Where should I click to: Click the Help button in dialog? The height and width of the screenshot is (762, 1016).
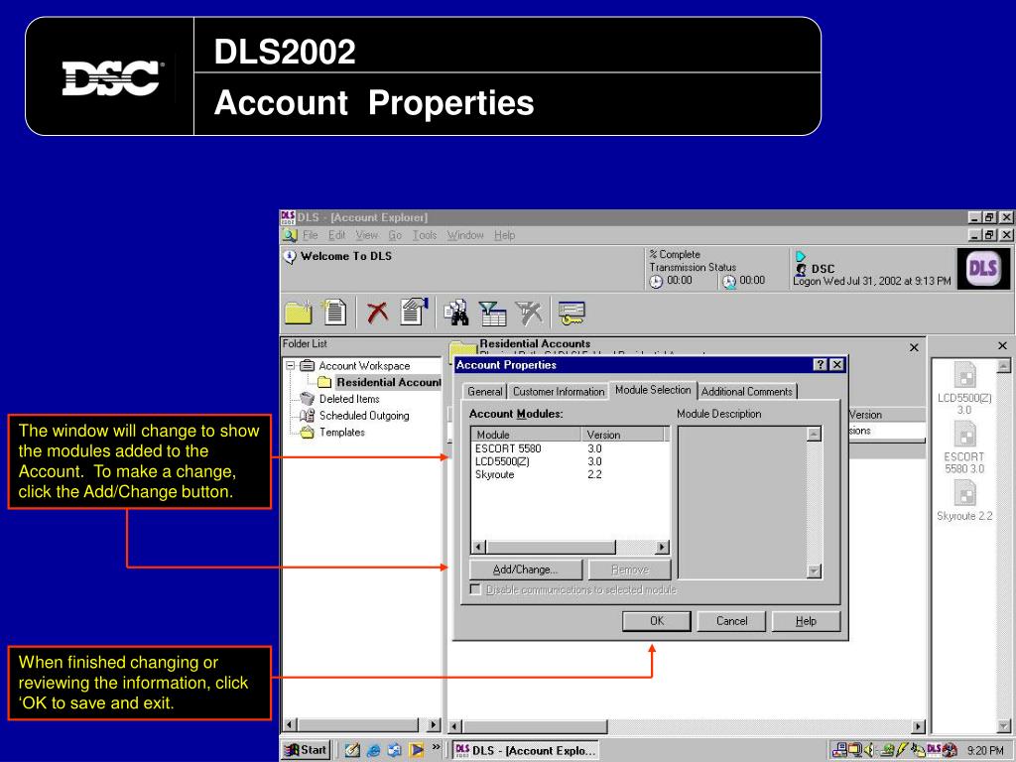point(806,621)
